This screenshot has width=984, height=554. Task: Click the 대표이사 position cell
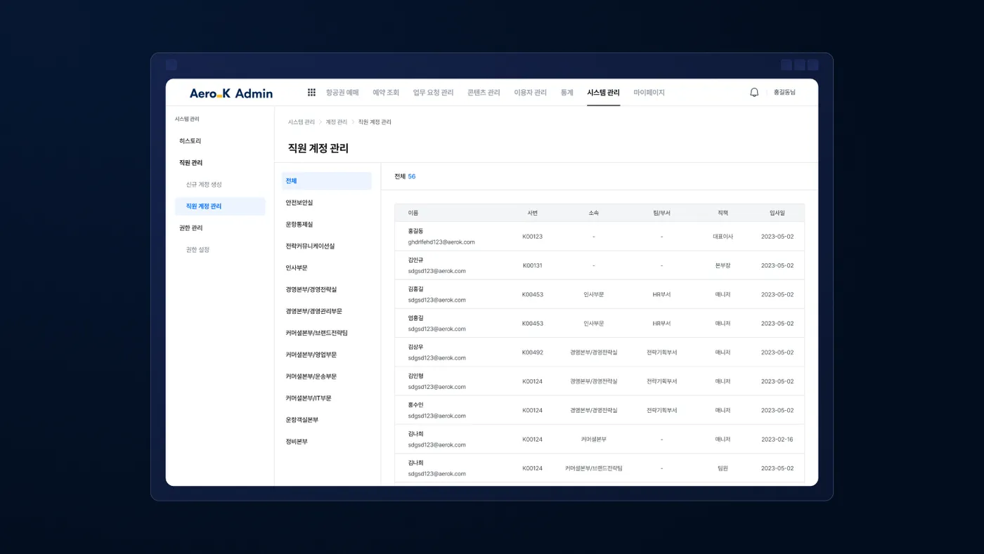click(x=723, y=237)
